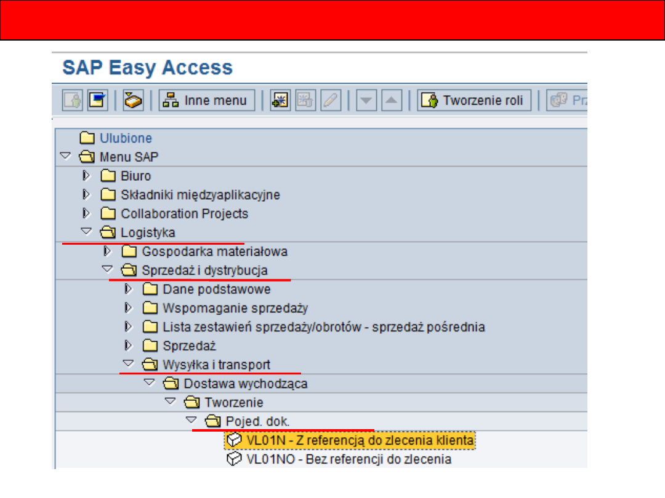
Task: Click the delete favorites icon
Action: (306, 100)
